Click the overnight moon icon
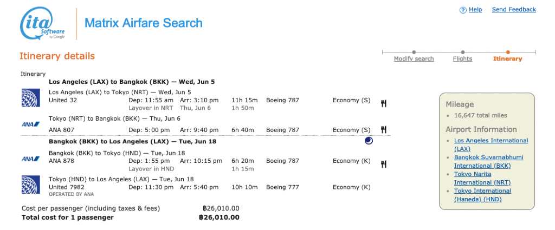This screenshot has width=555, height=230. click(369, 141)
